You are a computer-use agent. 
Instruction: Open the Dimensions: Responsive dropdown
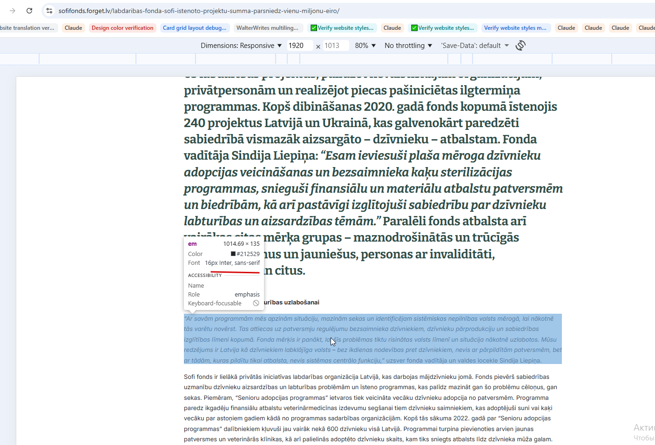pyautogui.click(x=241, y=45)
